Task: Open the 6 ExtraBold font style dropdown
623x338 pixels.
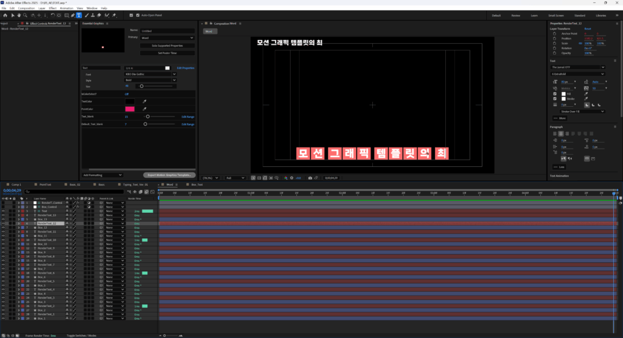Action: [578, 73]
